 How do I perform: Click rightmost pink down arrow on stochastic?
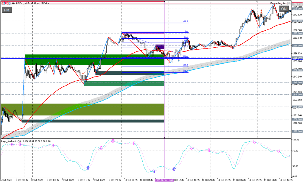point(278,151)
